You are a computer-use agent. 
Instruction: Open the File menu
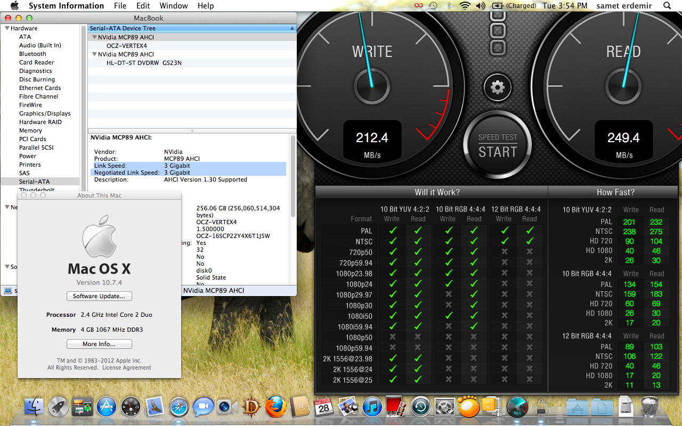pos(120,6)
